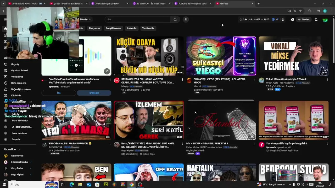Open a new browser tab with plus
The height and width of the screenshot is (188, 335).
[x=259, y=4]
